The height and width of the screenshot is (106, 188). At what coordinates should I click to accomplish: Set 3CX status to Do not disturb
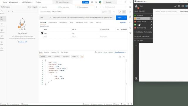[142, 21]
